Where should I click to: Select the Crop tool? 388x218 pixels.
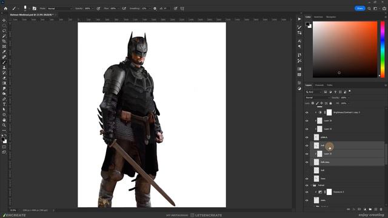coord(4,41)
